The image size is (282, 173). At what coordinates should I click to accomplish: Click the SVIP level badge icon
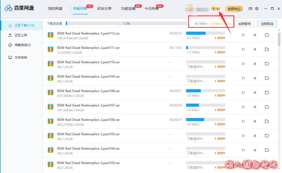[215, 9]
